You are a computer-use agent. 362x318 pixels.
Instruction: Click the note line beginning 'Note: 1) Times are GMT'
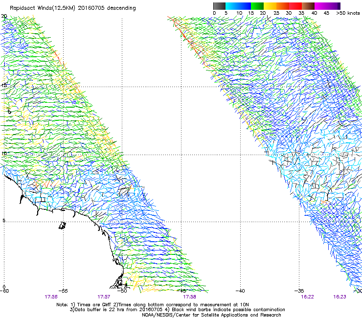pos(153,305)
